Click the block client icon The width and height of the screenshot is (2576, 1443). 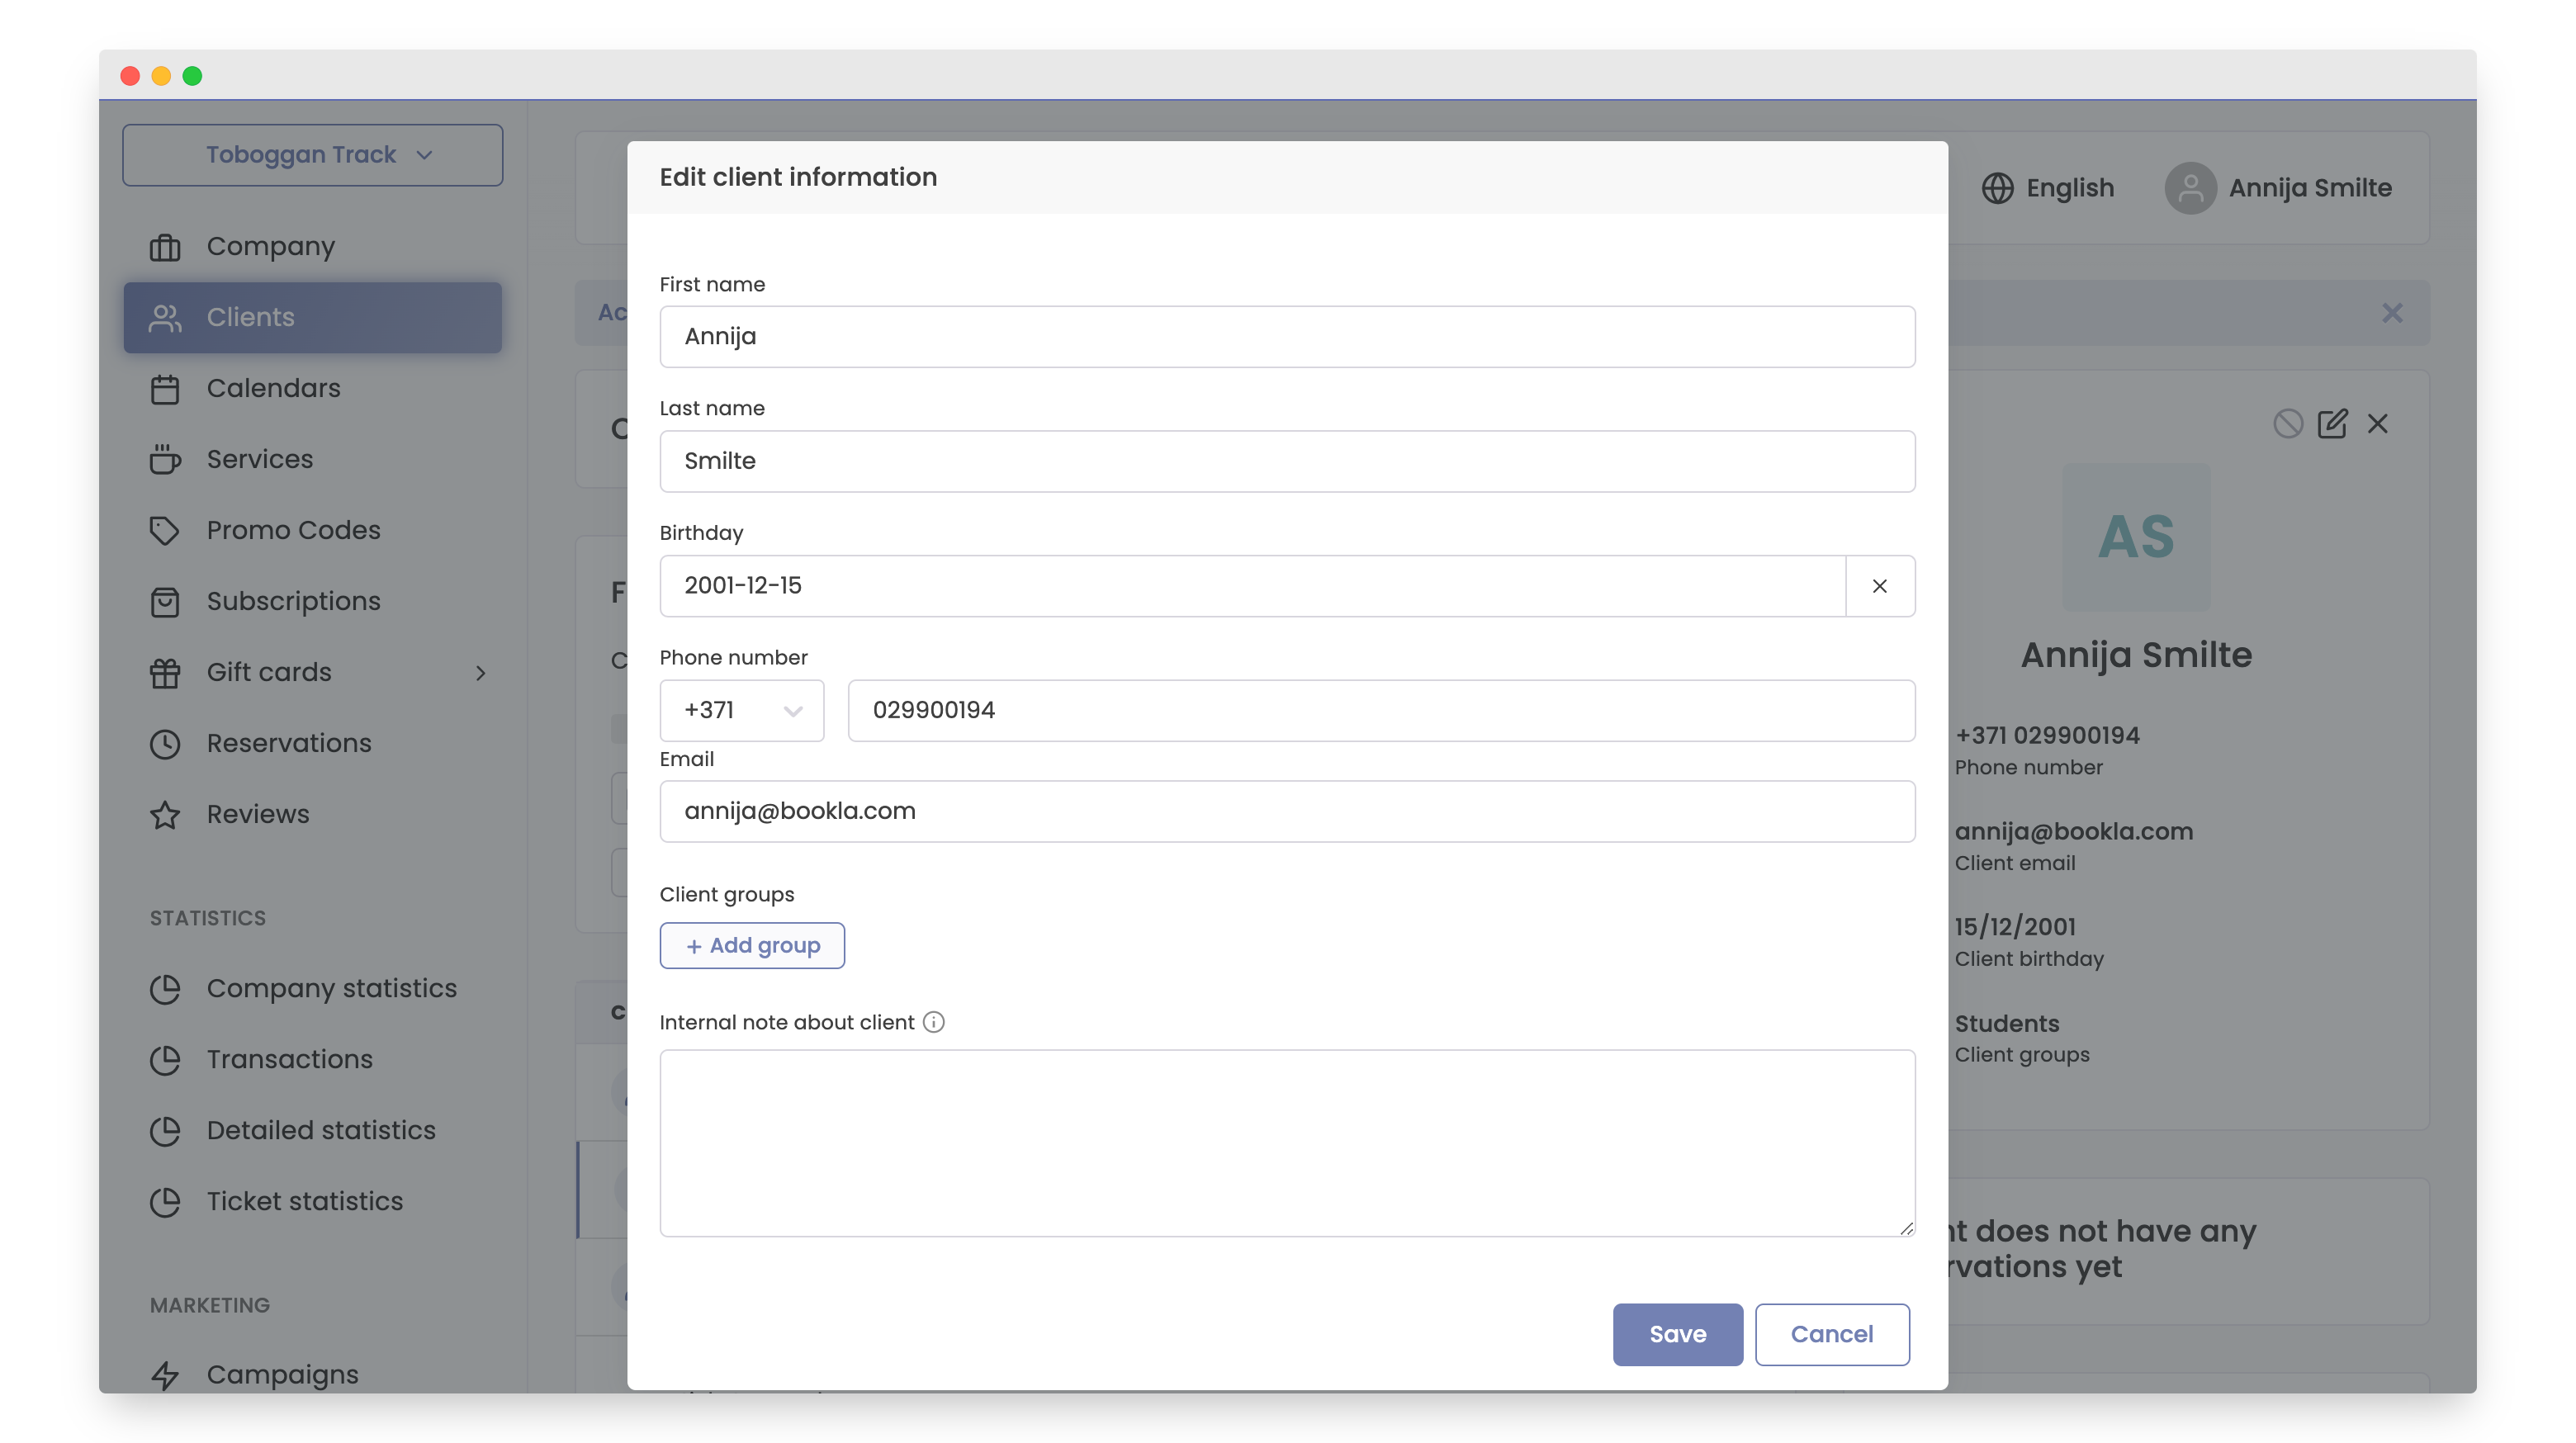click(2287, 424)
